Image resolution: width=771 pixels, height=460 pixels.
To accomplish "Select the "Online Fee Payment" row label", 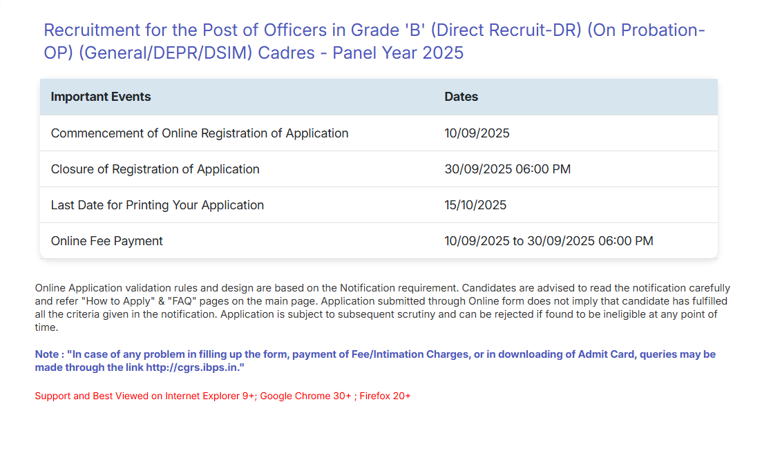I will pyautogui.click(x=107, y=241).
